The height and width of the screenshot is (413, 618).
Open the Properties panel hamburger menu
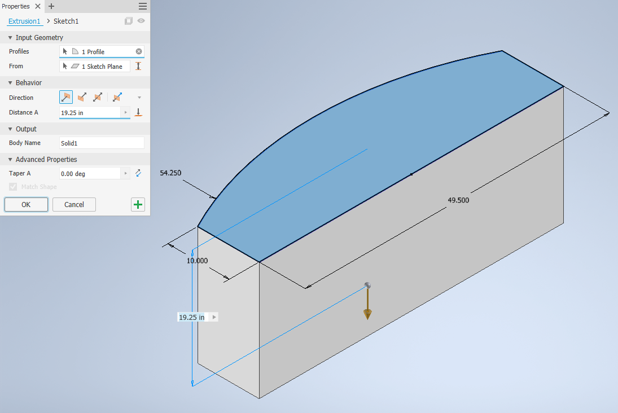[143, 6]
